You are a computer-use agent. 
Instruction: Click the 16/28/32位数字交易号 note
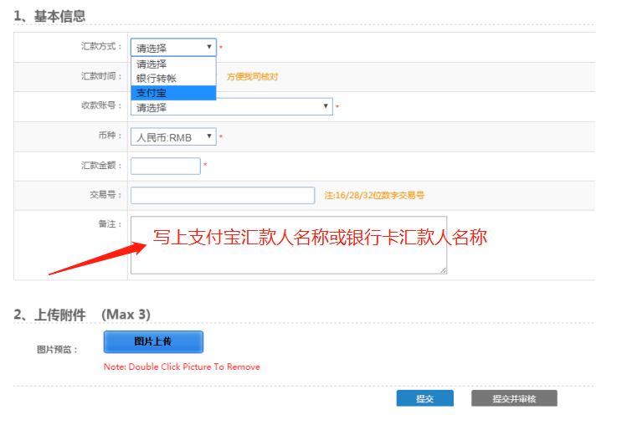pyautogui.click(x=374, y=195)
